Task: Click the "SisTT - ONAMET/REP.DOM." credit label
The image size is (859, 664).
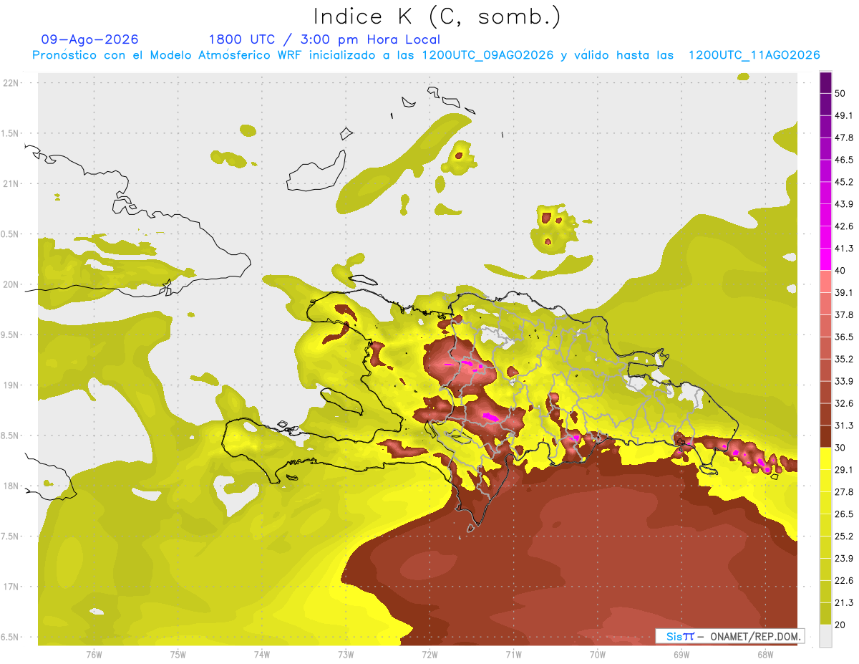Action: tap(729, 636)
